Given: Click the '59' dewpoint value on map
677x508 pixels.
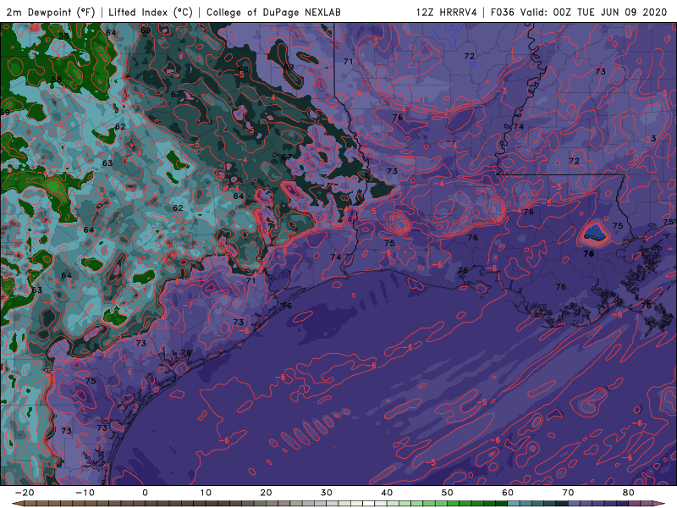Looking at the screenshot, I should pos(5,113).
